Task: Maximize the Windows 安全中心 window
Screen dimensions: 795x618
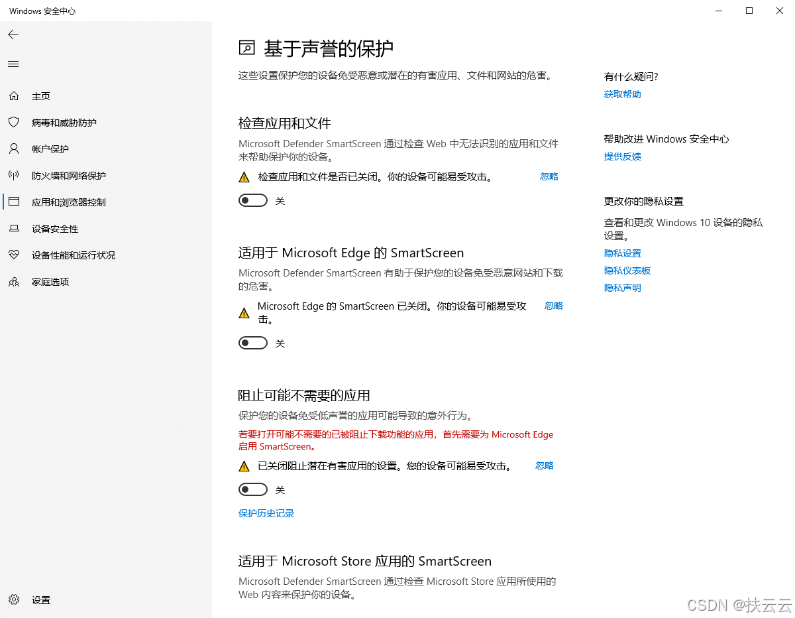Action: click(749, 11)
